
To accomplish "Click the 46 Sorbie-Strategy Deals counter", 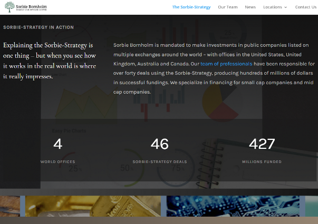I will (x=160, y=144).
